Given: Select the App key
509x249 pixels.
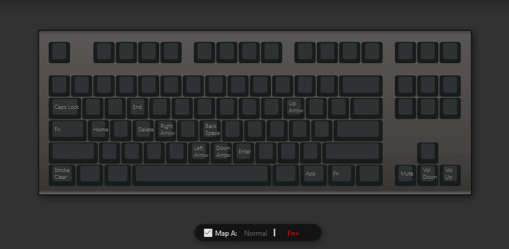Looking at the screenshot, I should [314, 175].
